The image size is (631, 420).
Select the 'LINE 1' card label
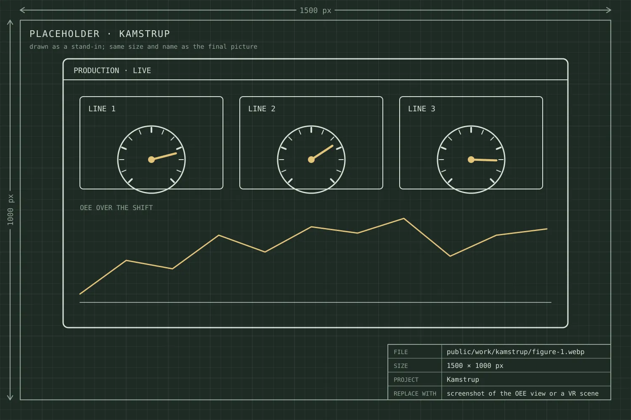(x=102, y=109)
